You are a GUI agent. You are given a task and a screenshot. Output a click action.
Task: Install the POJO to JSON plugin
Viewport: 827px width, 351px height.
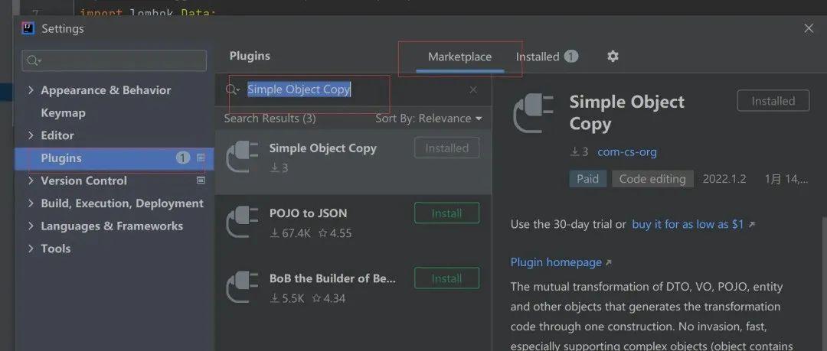(x=446, y=213)
